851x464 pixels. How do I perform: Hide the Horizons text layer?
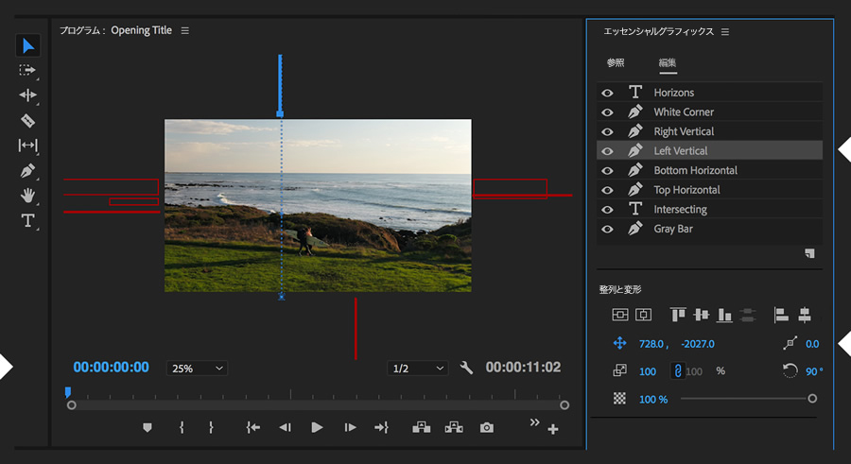point(608,93)
